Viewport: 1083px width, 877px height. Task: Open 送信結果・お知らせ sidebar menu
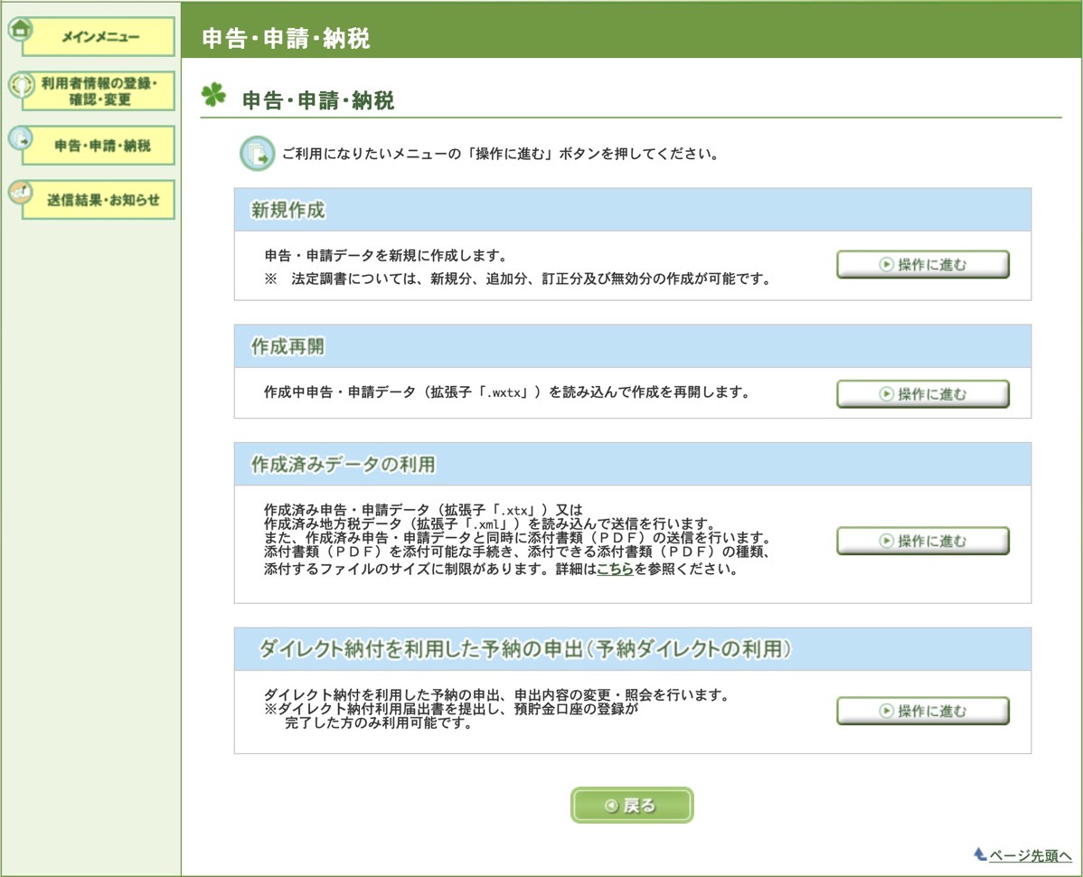click(99, 200)
